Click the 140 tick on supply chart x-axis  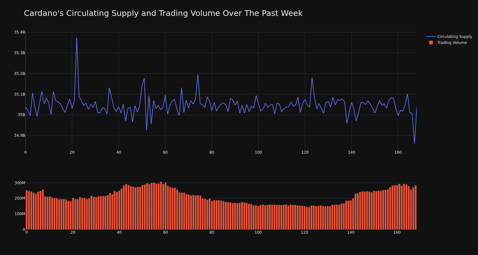click(x=351, y=152)
